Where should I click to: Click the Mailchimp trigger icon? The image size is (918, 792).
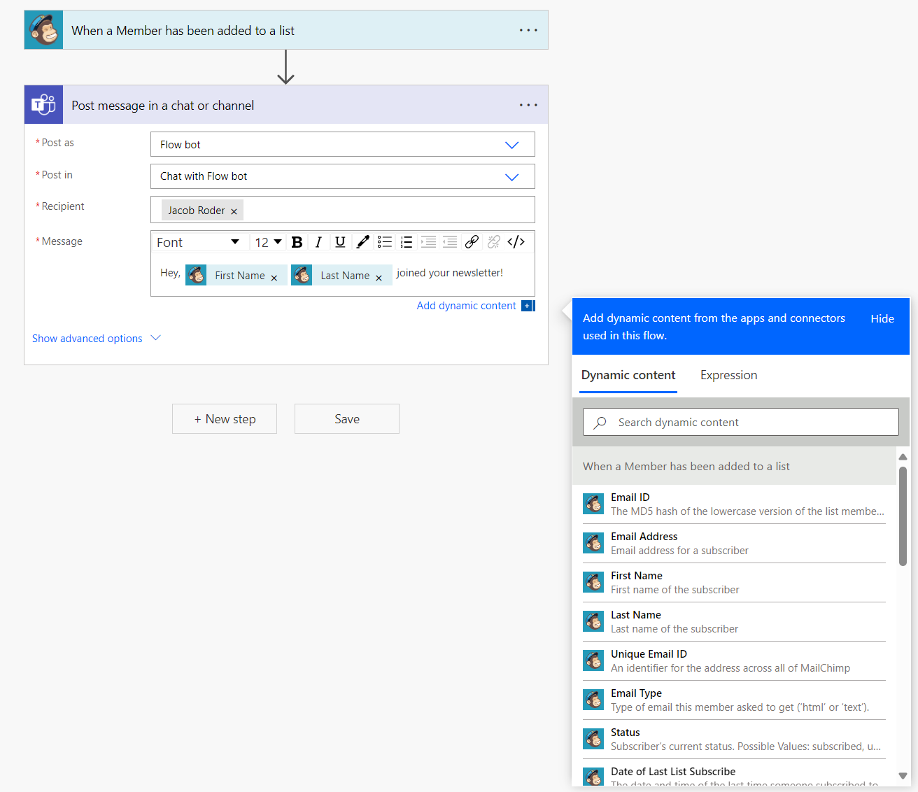click(x=43, y=30)
